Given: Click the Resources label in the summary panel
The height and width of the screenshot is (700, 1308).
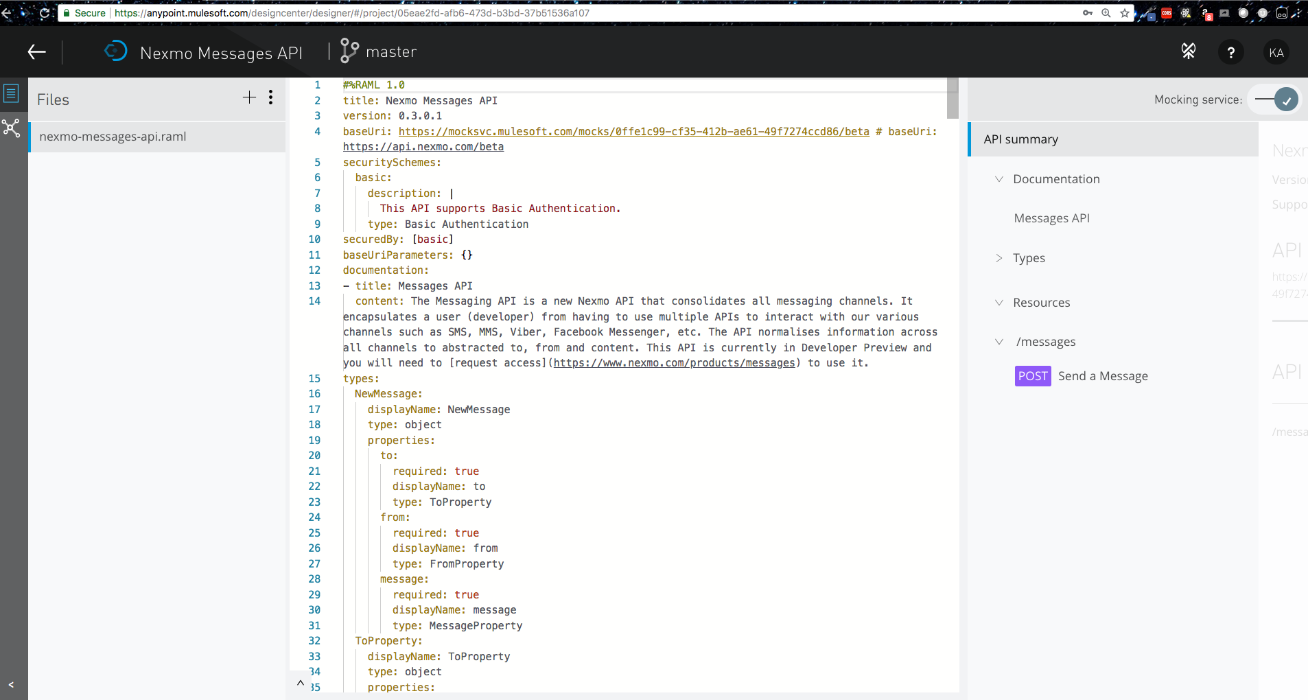Looking at the screenshot, I should point(1041,303).
